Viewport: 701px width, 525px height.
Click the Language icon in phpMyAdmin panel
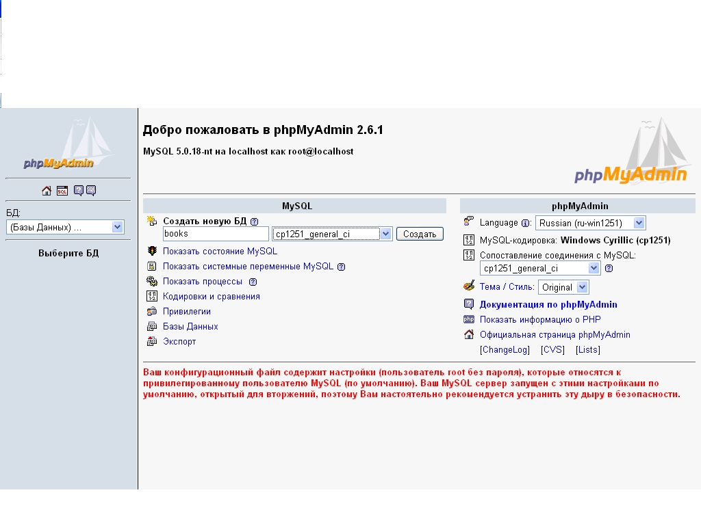coord(468,221)
